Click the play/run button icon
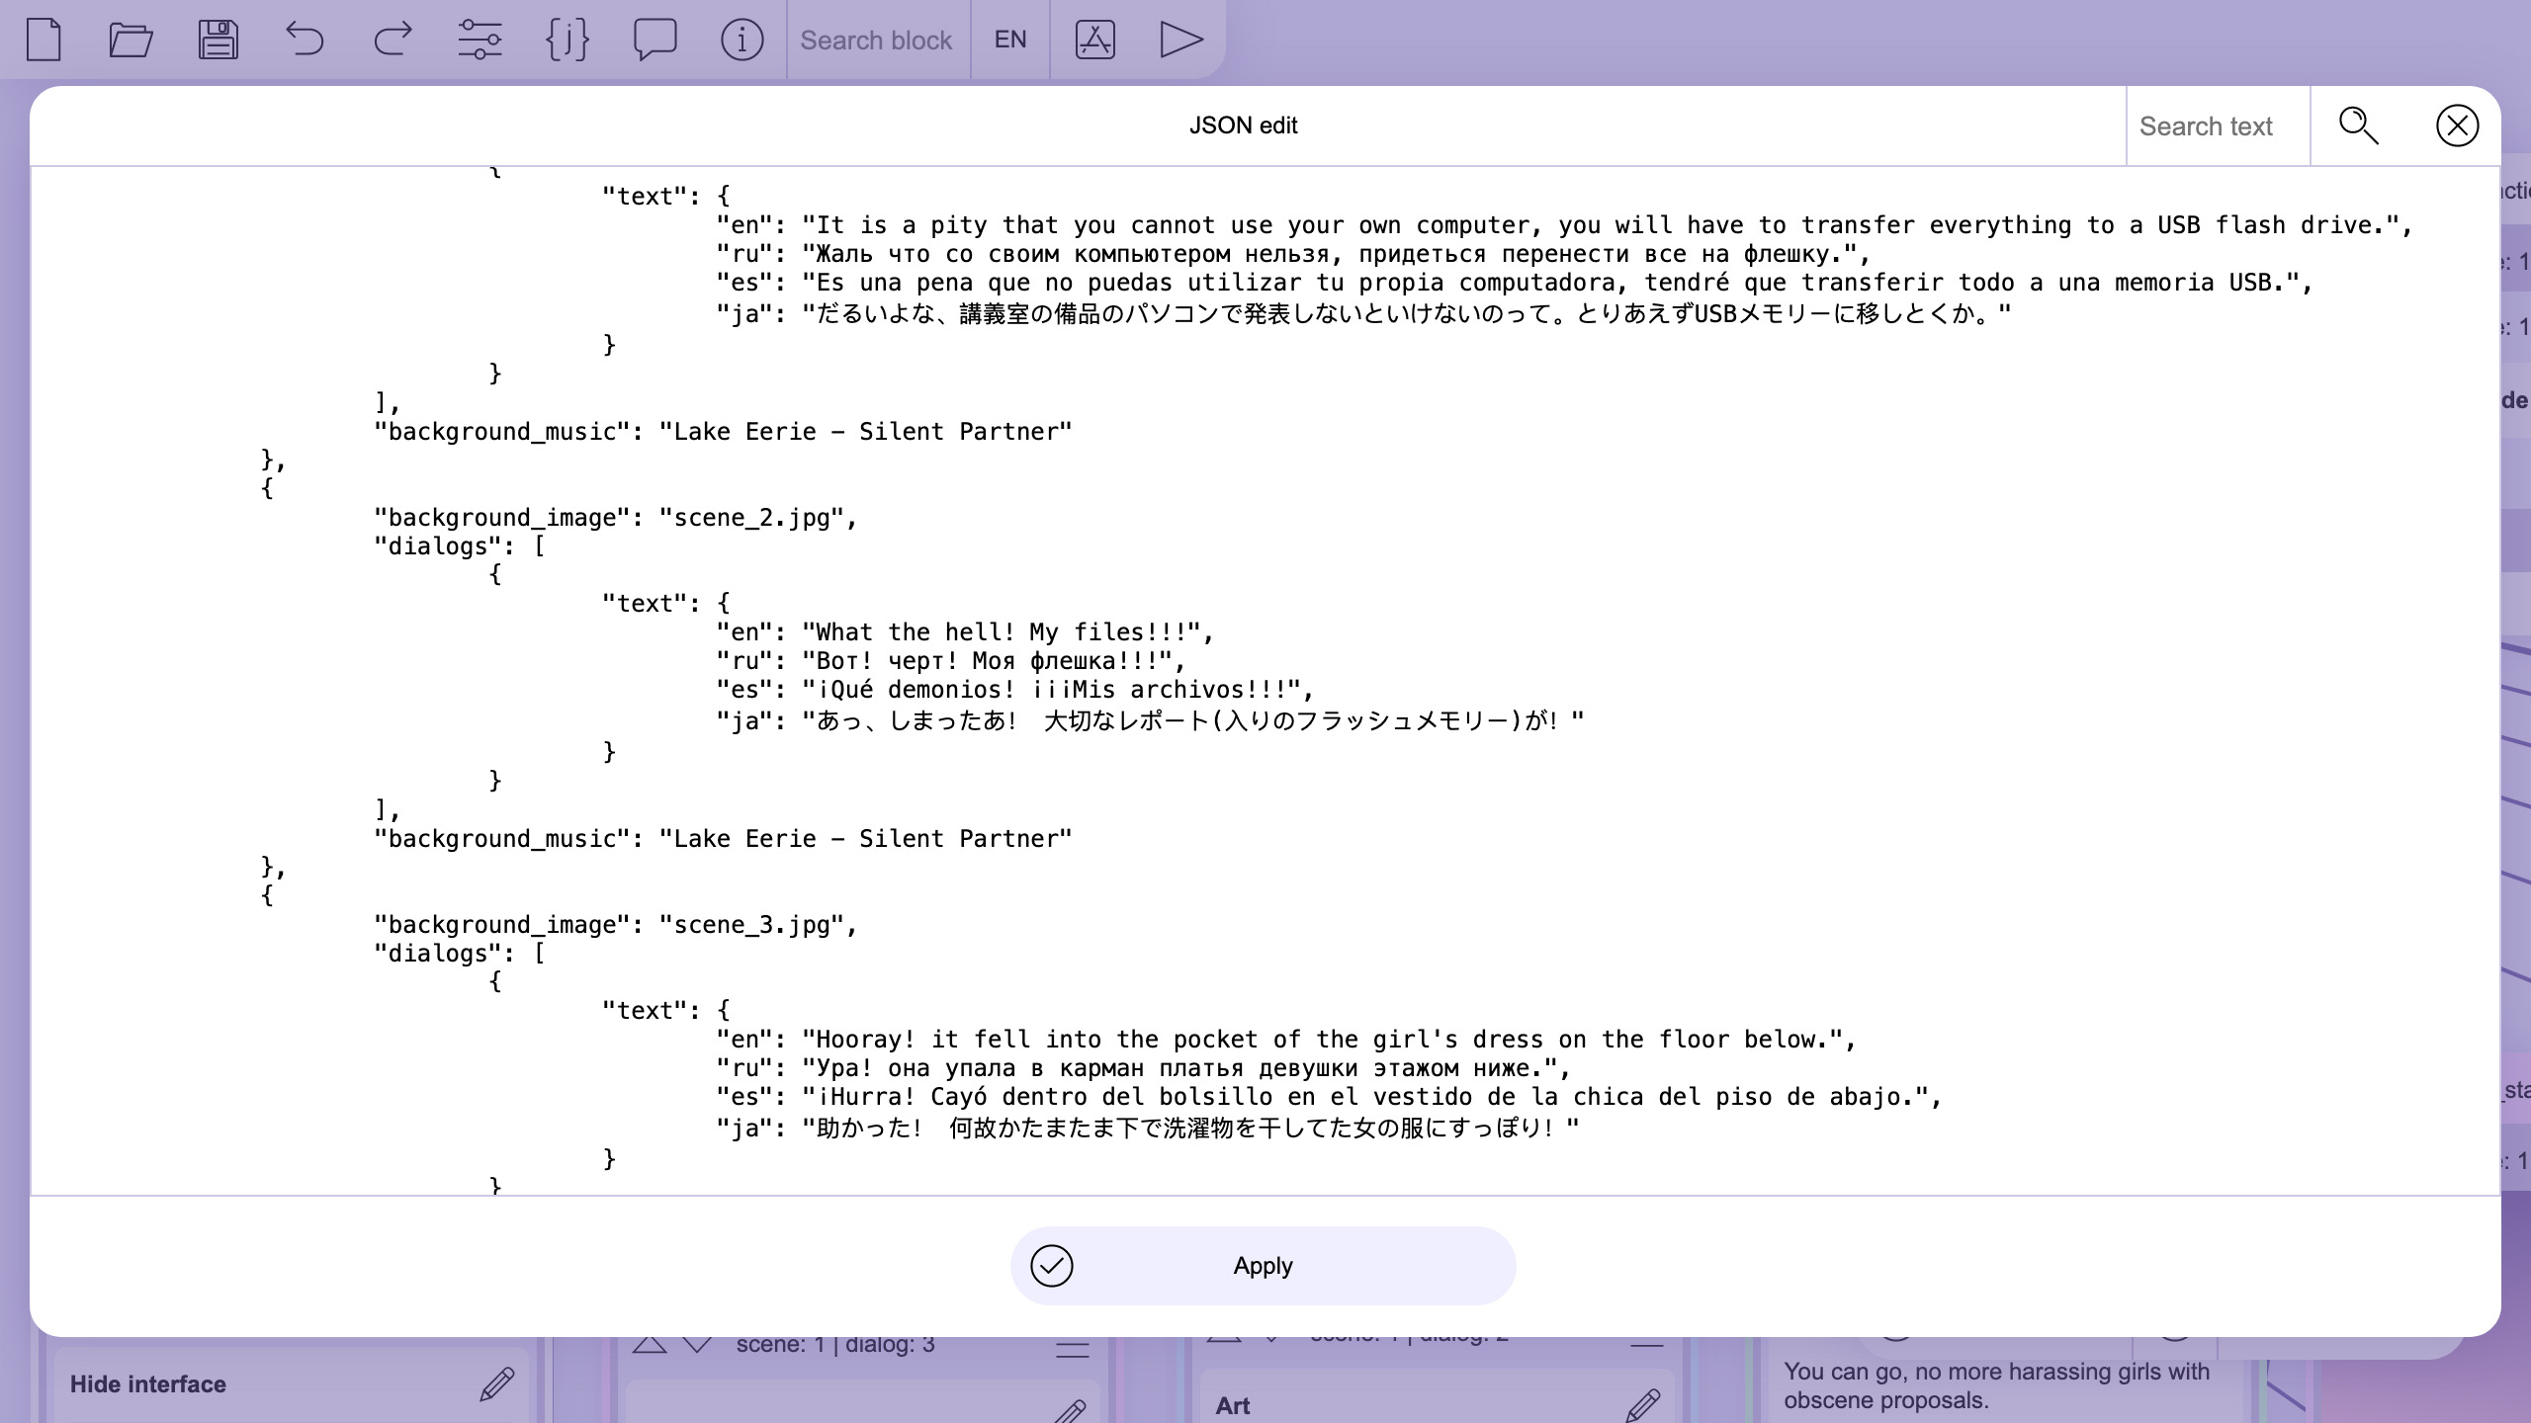The height and width of the screenshot is (1423, 2531). [x=1178, y=39]
